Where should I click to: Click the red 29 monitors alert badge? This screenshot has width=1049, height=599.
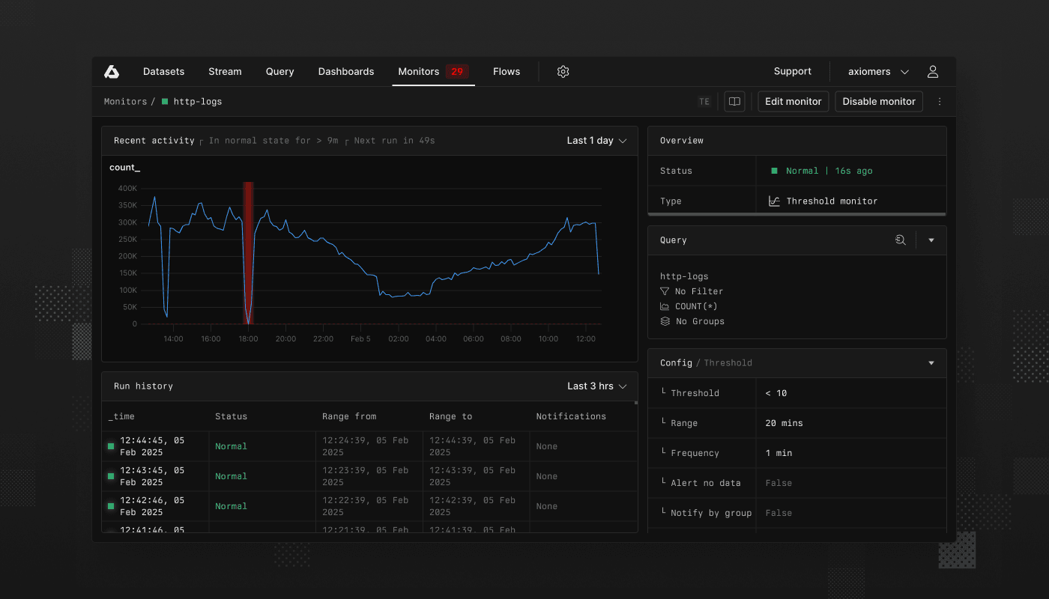point(457,72)
